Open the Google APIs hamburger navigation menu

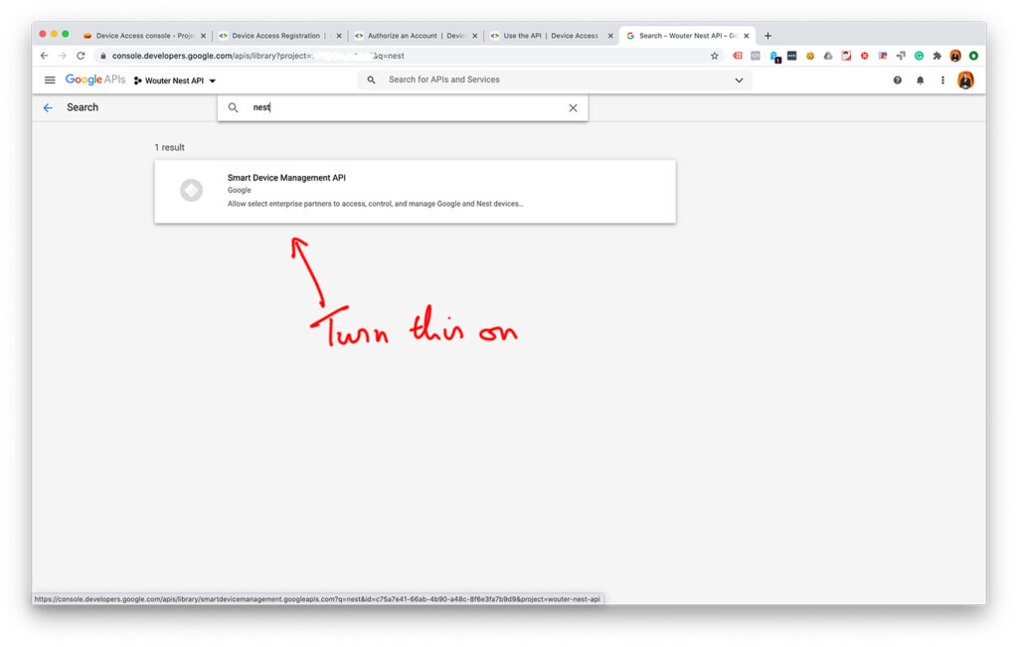coord(50,80)
